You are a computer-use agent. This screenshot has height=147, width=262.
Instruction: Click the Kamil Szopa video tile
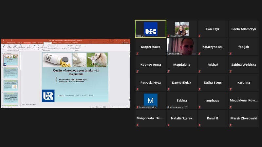[182, 47]
